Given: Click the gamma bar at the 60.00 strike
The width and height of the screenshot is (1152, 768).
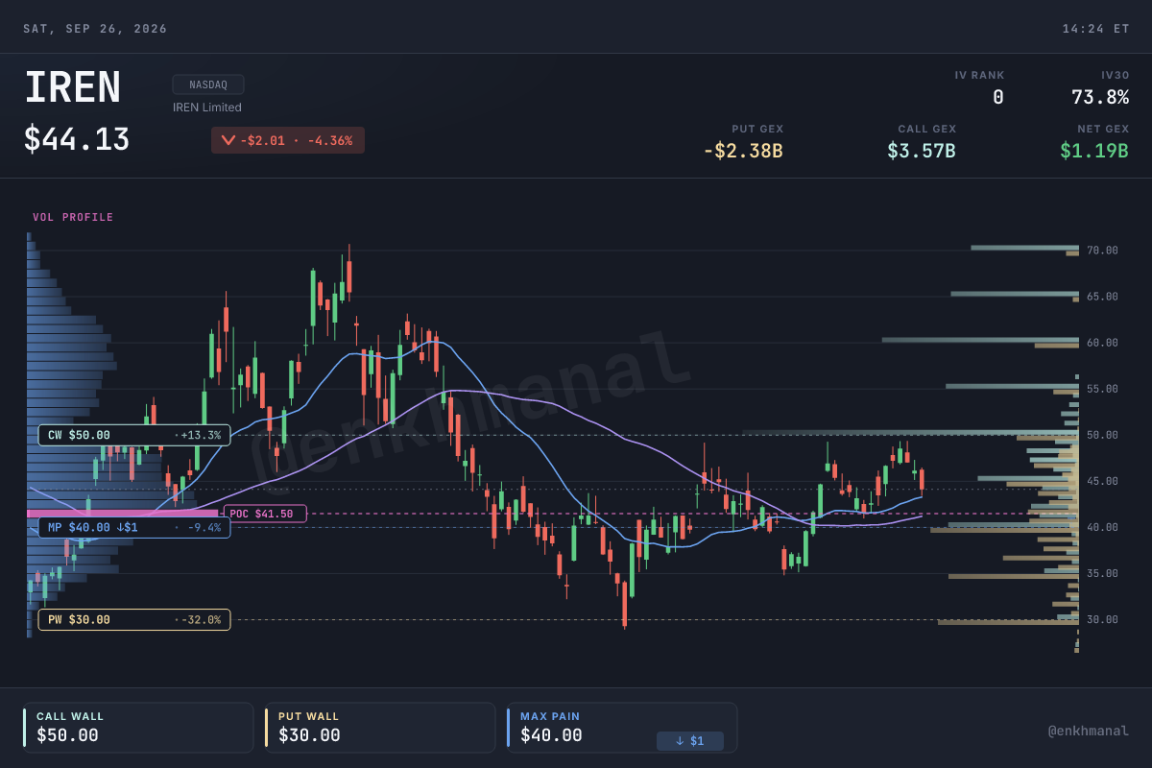Looking at the screenshot, I should (x=980, y=340).
